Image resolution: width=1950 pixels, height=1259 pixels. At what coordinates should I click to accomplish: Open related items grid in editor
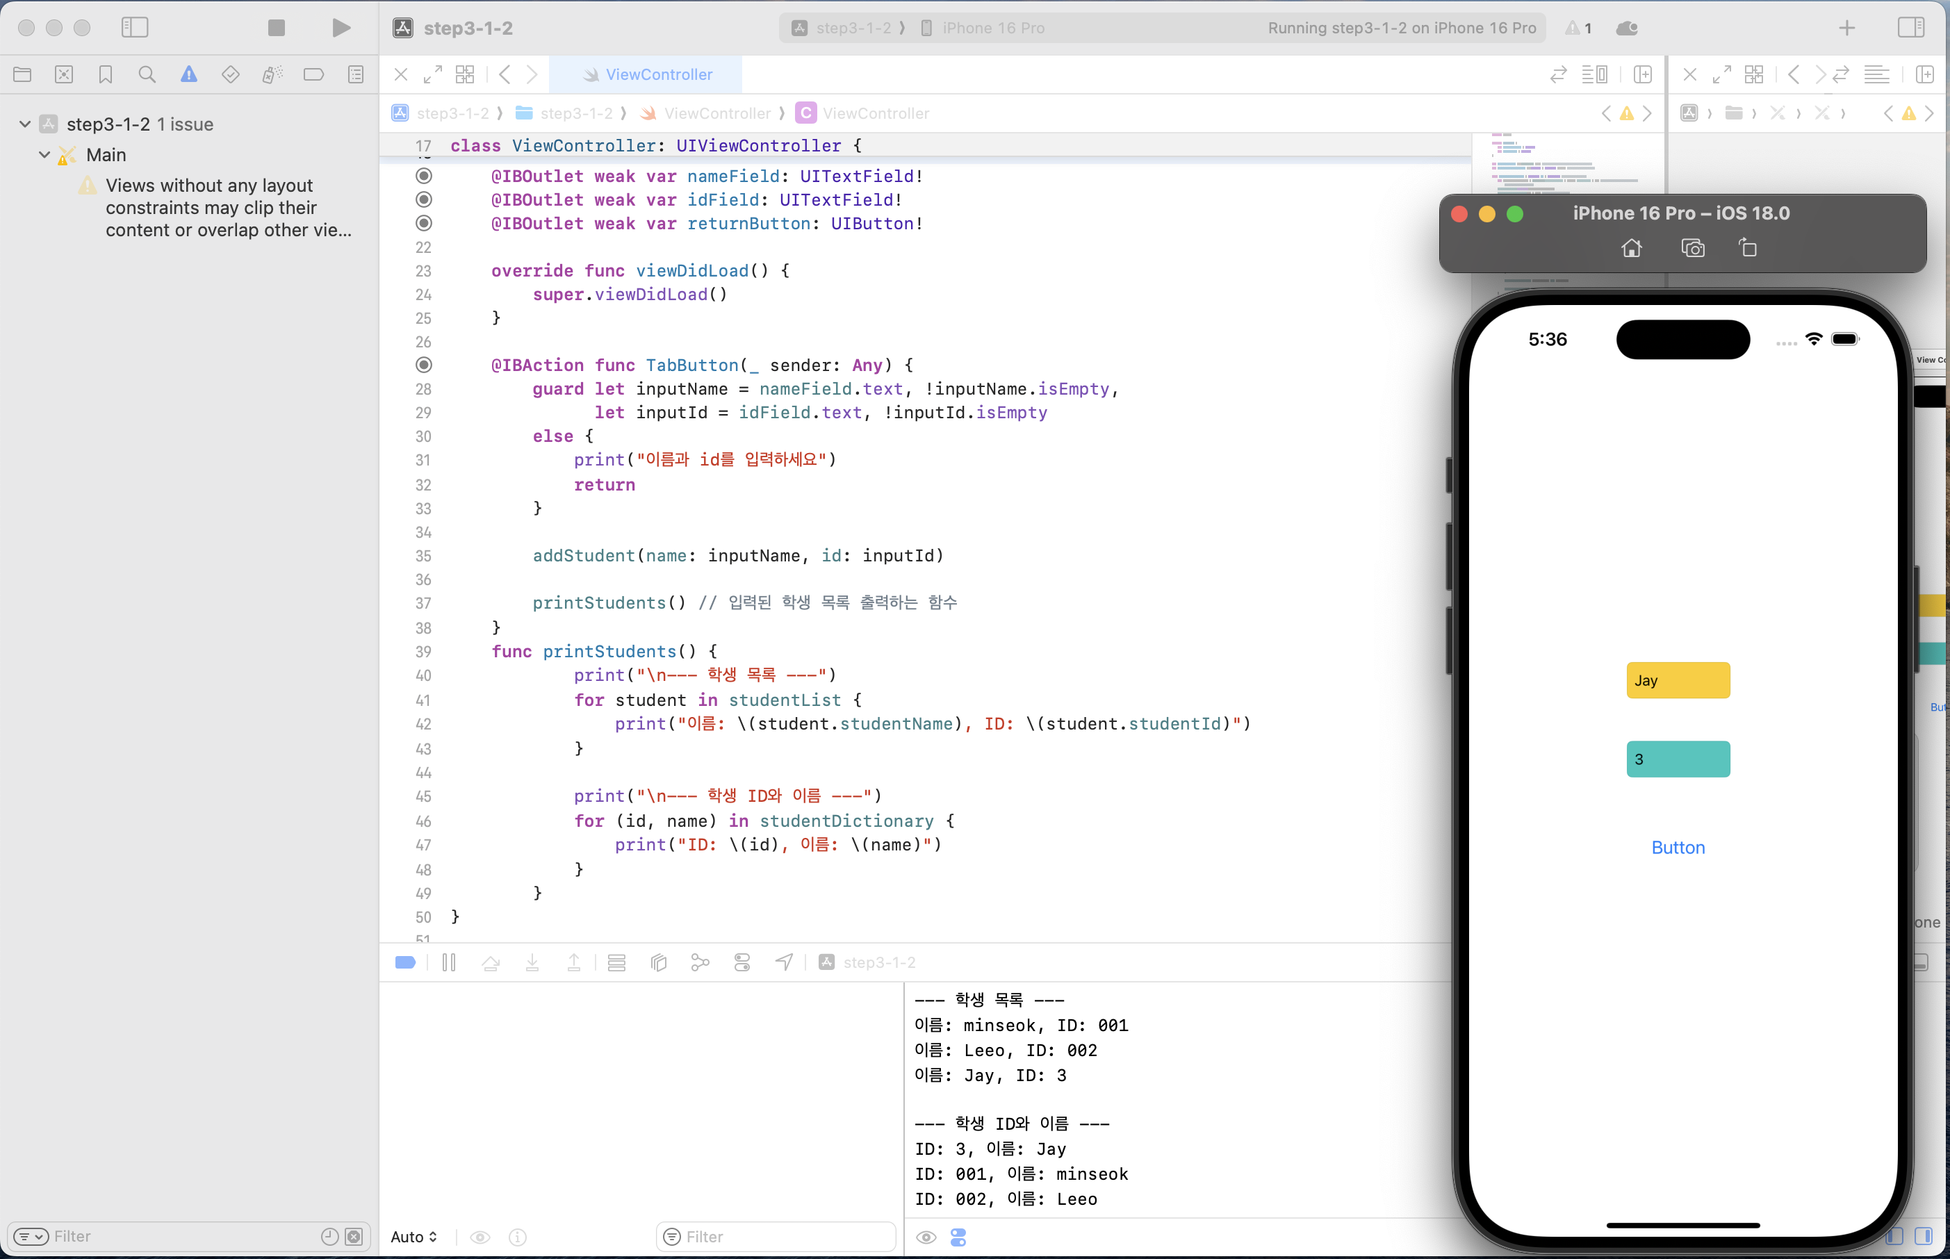(465, 74)
